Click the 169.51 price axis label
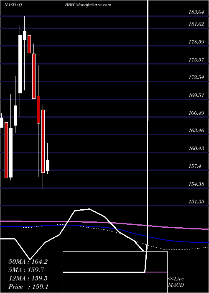 pyautogui.click(x=197, y=95)
